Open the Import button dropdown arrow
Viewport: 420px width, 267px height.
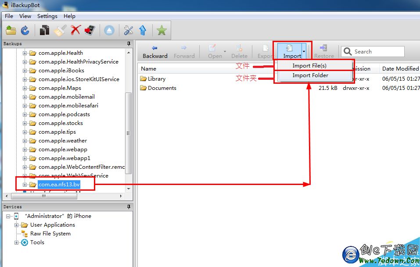tap(304, 52)
